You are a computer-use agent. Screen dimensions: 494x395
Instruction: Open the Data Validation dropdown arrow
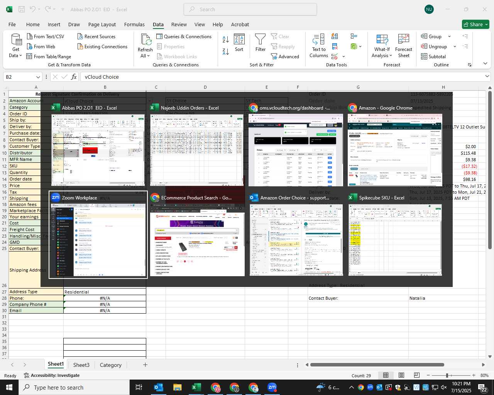(x=343, y=57)
